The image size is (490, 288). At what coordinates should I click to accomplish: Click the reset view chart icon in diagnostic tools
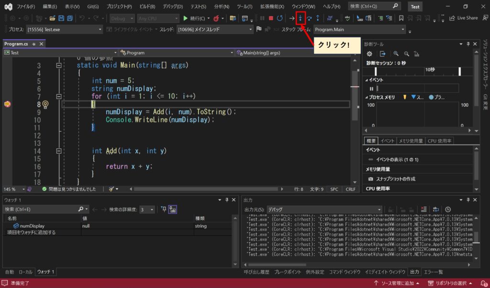(417, 54)
